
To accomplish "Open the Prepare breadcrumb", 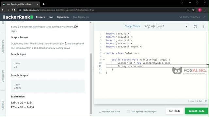I will (x=40, y=17).
